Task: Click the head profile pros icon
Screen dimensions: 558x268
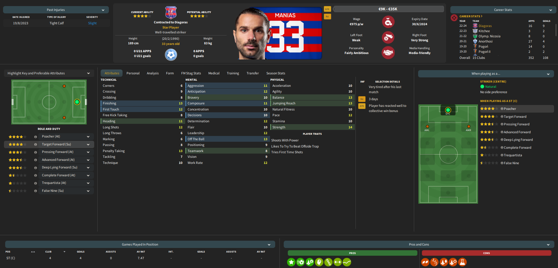Action: [x=319, y=262]
